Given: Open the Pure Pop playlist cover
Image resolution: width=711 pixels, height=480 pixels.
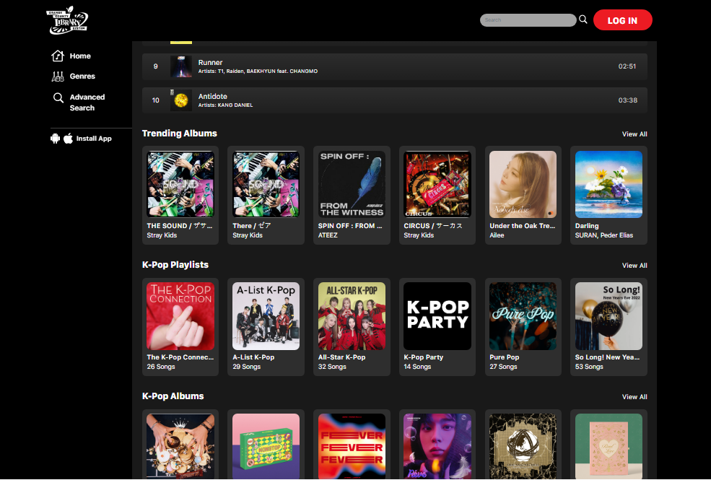Looking at the screenshot, I should point(523,316).
